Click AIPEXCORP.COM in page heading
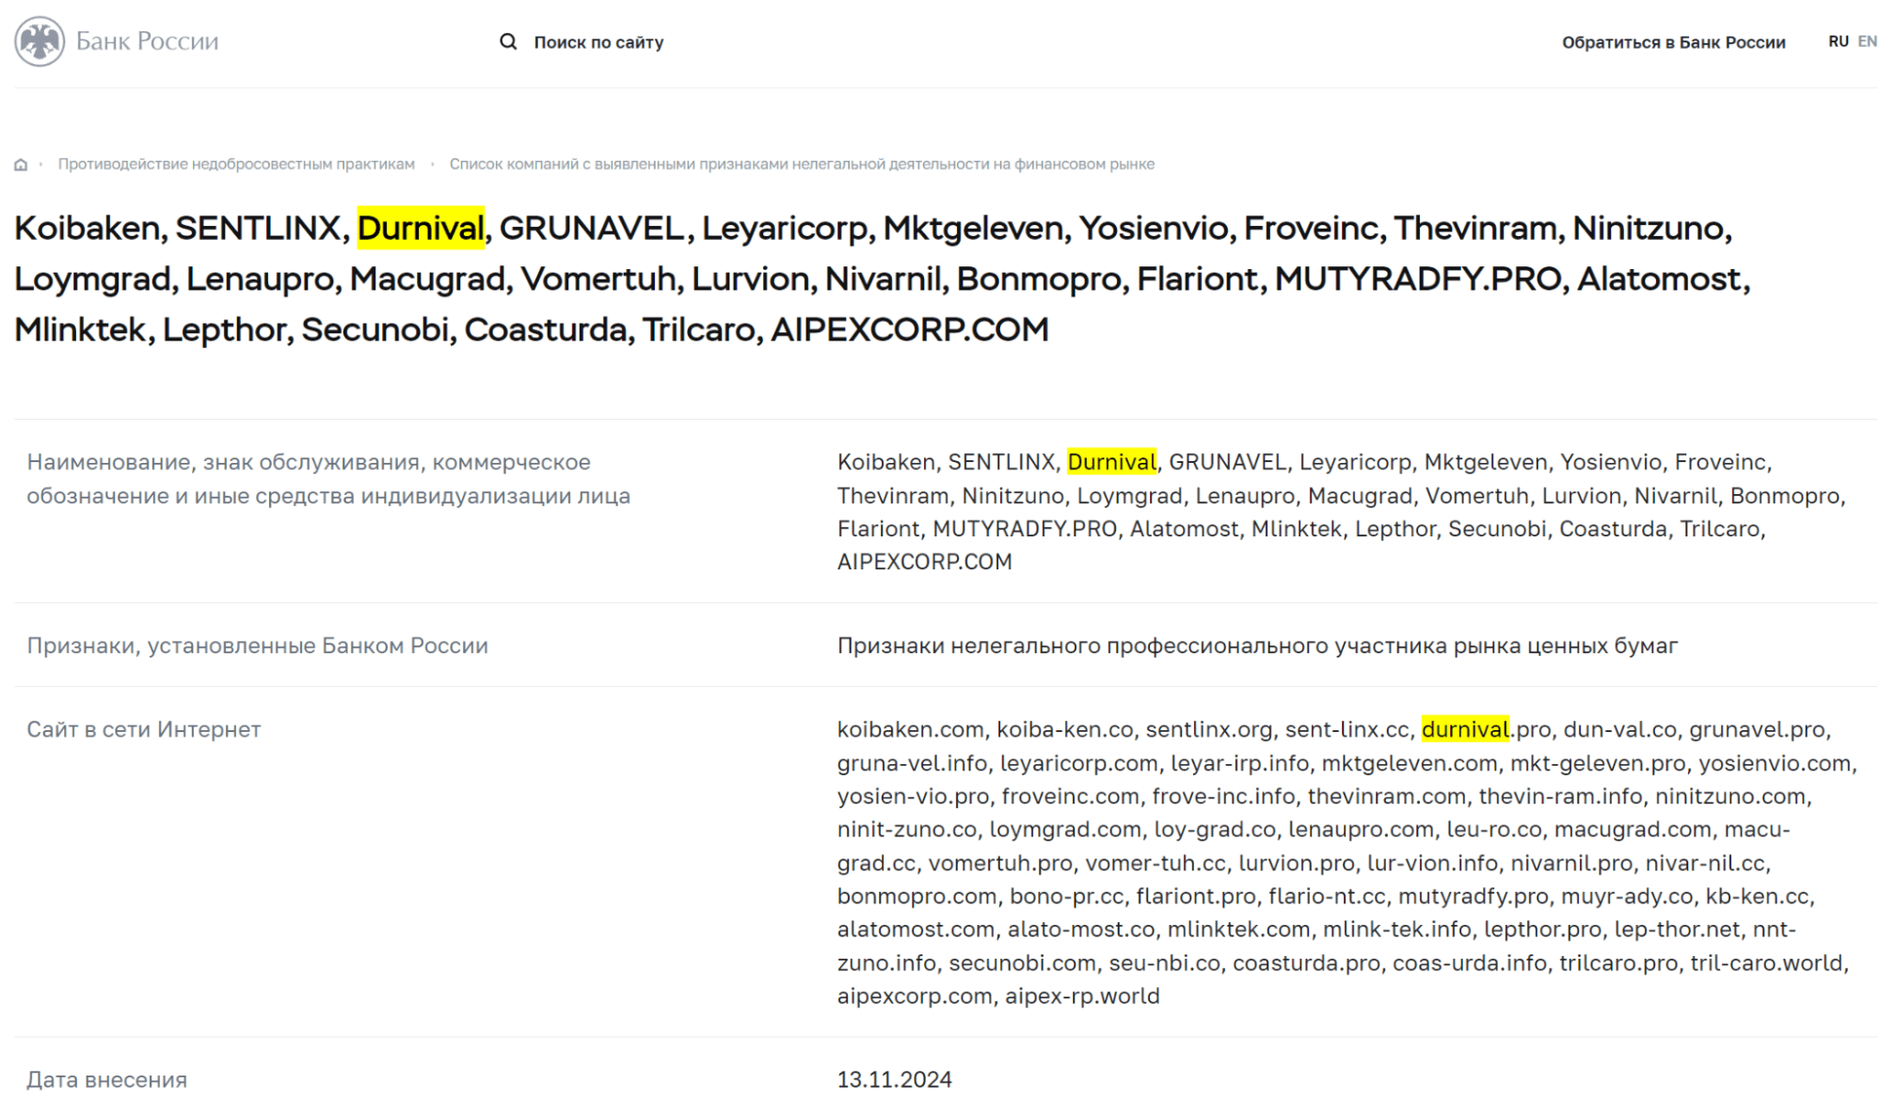Viewport: 1881px width, 1100px height. (909, 329)
